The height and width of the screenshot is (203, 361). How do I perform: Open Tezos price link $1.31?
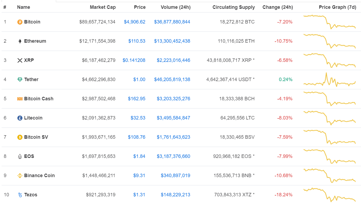(x=139, y=195)
